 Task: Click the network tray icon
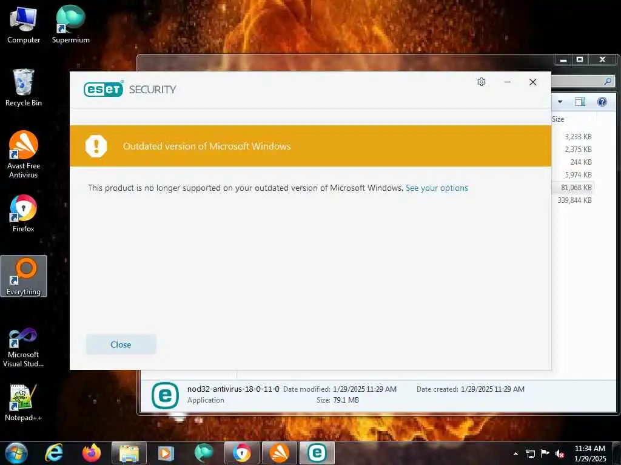[530, 453]
